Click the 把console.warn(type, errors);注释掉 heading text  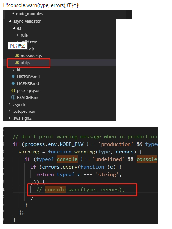(42, 5)
